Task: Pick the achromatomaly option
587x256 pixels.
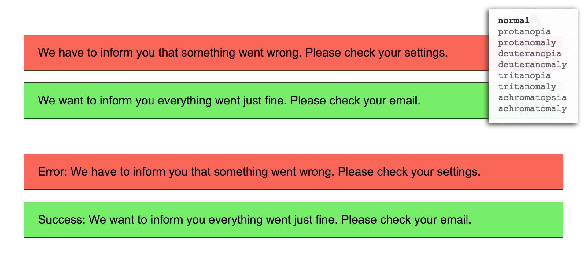Action: [532, 108]
